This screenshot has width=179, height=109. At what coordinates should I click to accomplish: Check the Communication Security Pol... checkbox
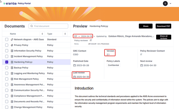pos(7,90)
